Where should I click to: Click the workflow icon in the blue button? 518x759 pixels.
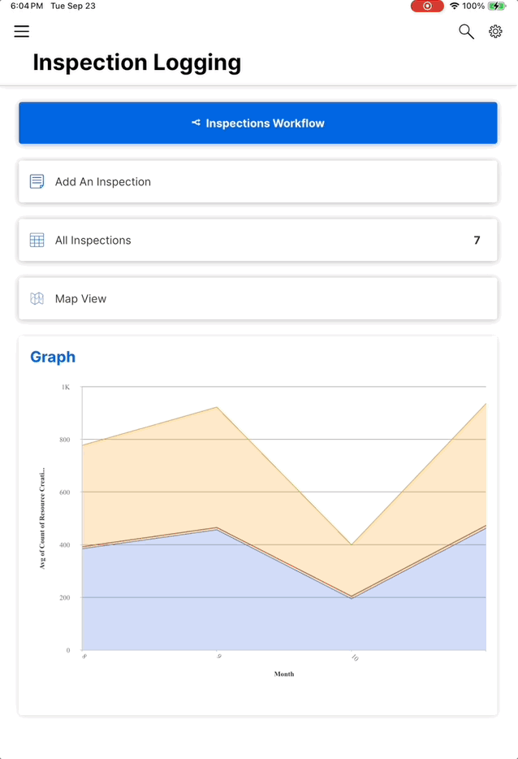click(x=196, y=124)
